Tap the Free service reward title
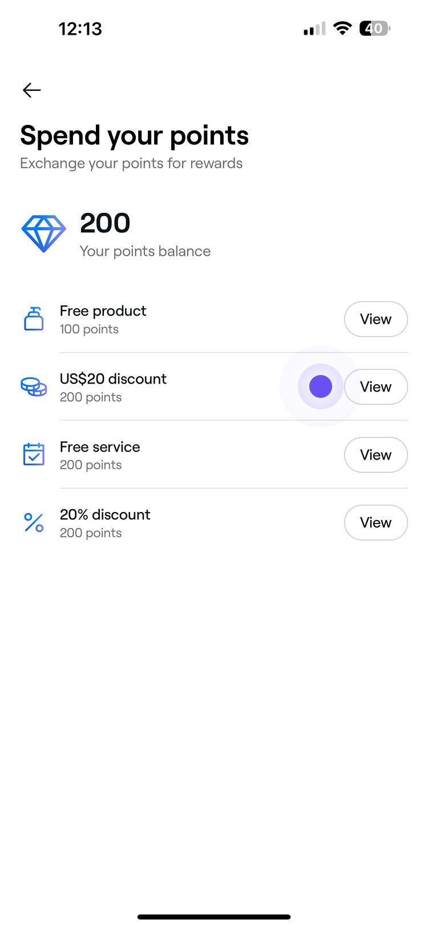The width and height of the screenshot is (428, 927). pos(100,447)
